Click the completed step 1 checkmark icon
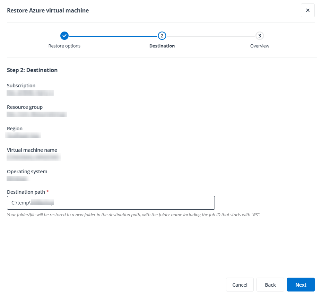Screen dimensions: 322x296 pyautogui.click(x=64, y=36)
